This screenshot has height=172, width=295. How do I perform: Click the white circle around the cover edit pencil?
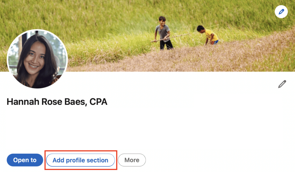(x=281, y=12)
